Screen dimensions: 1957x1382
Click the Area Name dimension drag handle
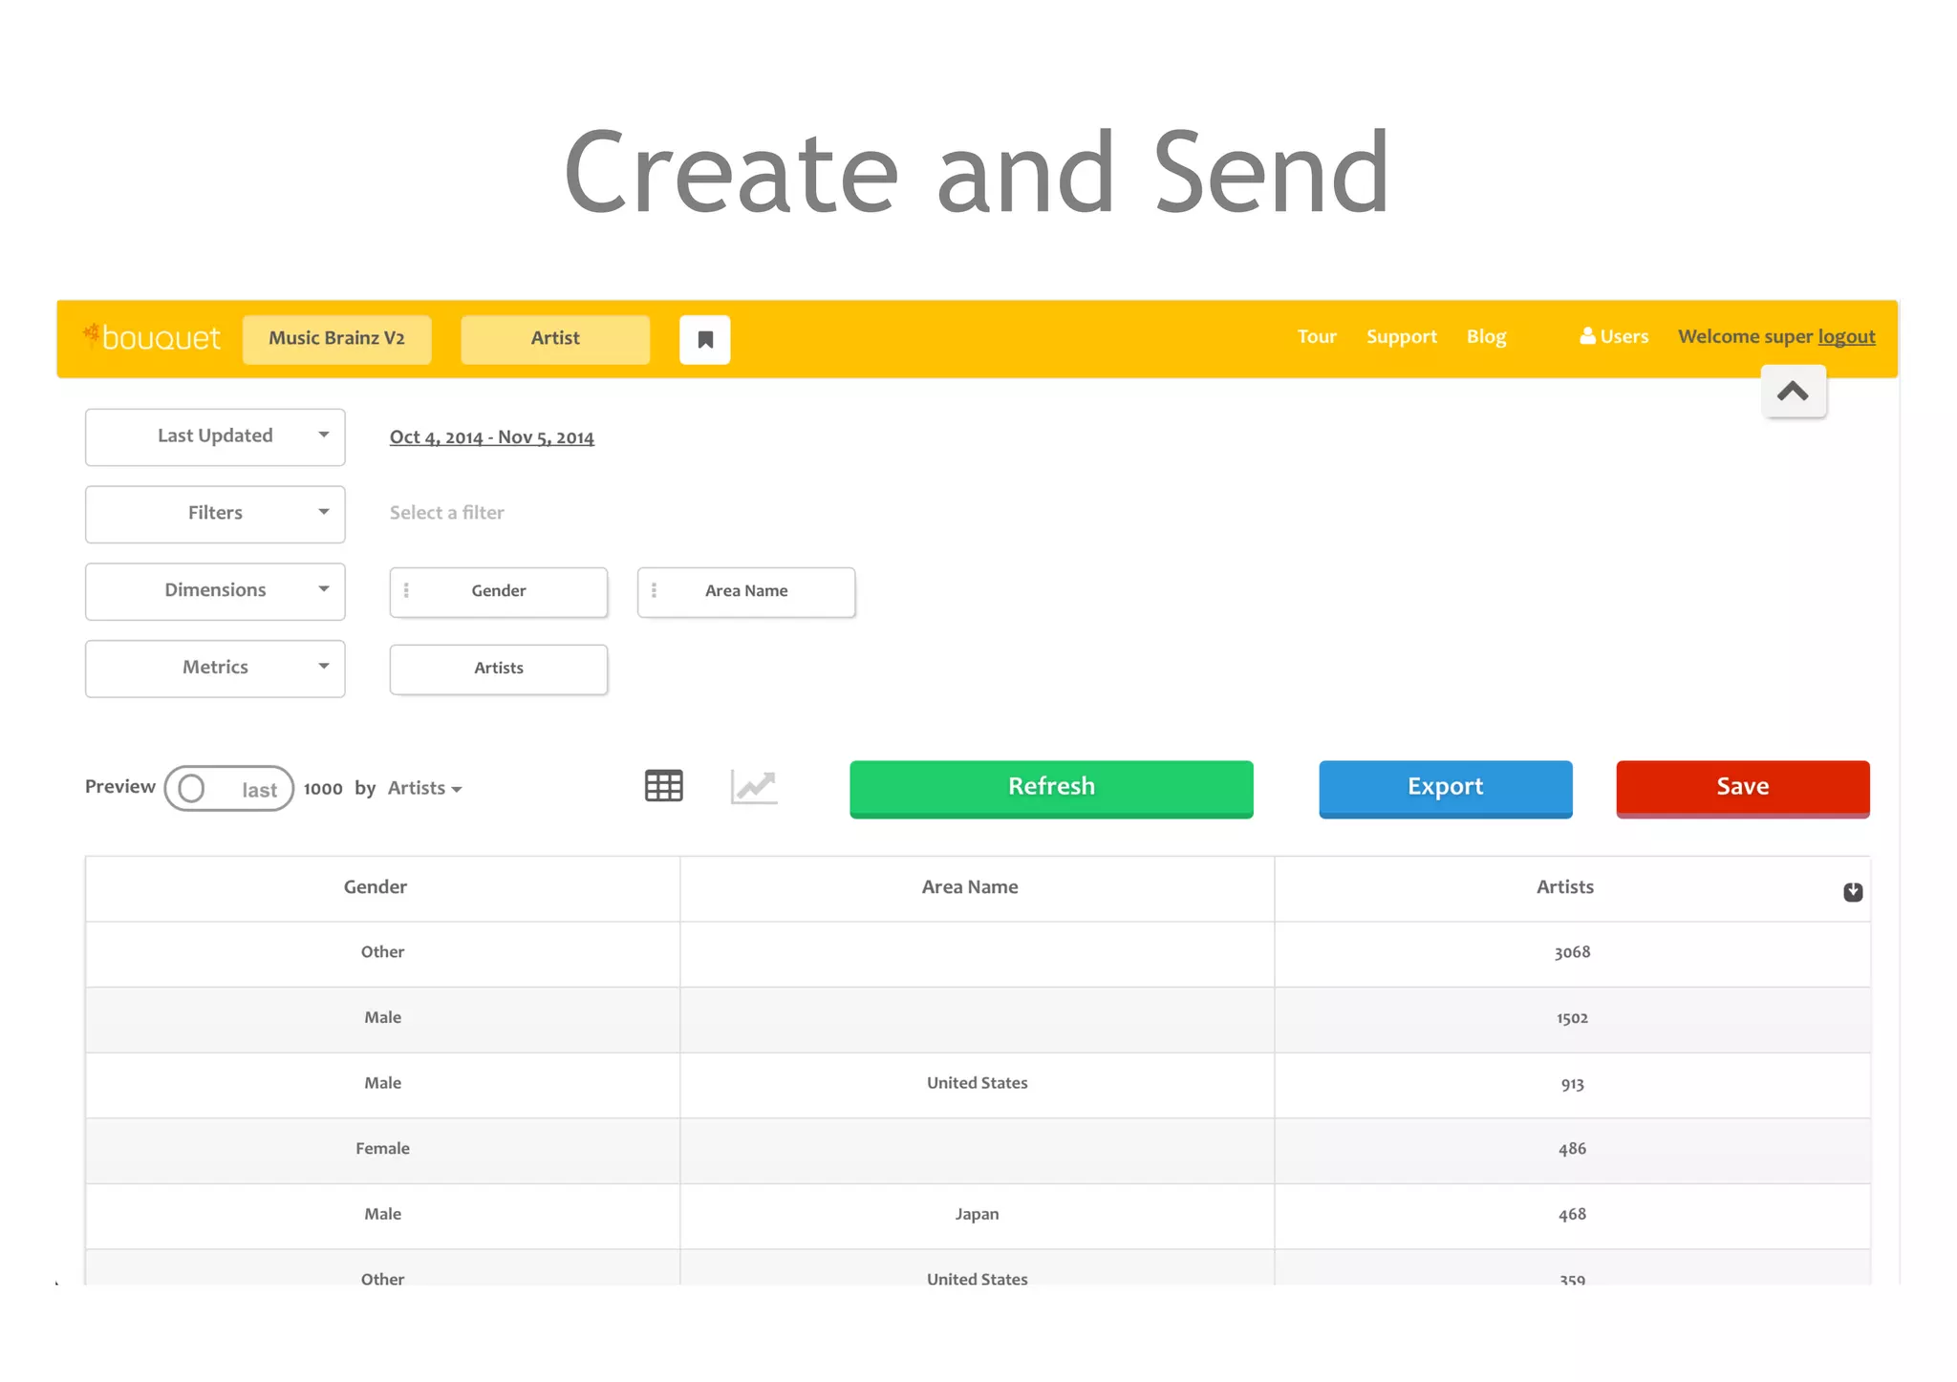click(654, 591)
